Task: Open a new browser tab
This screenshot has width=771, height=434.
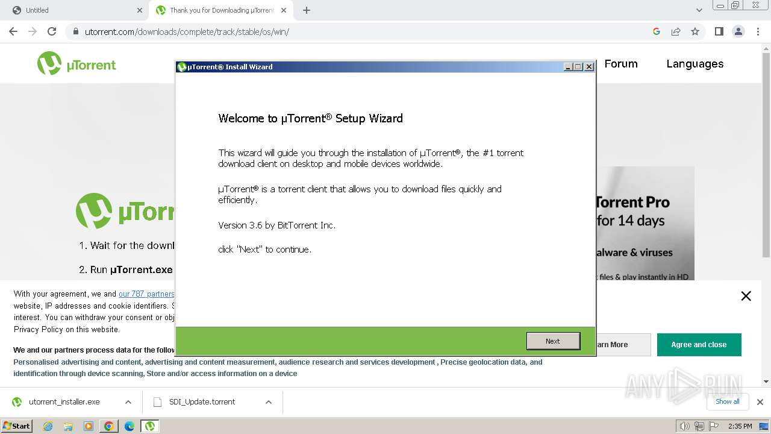Action: pyautogui.click(x=307, y=10)
